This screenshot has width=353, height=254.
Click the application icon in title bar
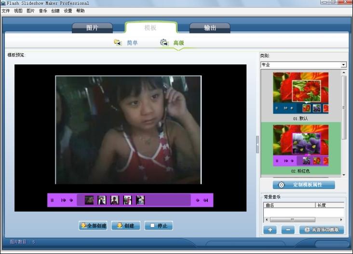[x=3, y=3]
